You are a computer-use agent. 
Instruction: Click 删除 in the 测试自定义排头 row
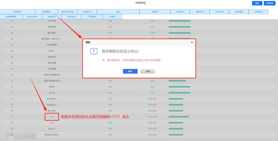[155, 135]
